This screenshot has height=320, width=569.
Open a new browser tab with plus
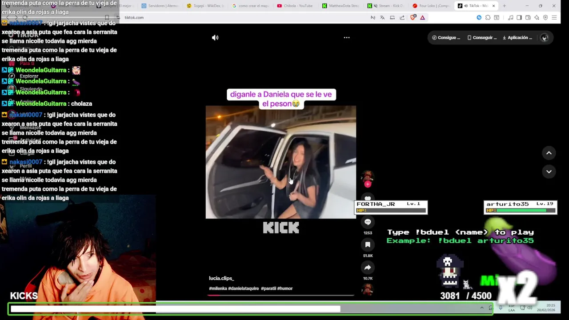pos(504,6)
